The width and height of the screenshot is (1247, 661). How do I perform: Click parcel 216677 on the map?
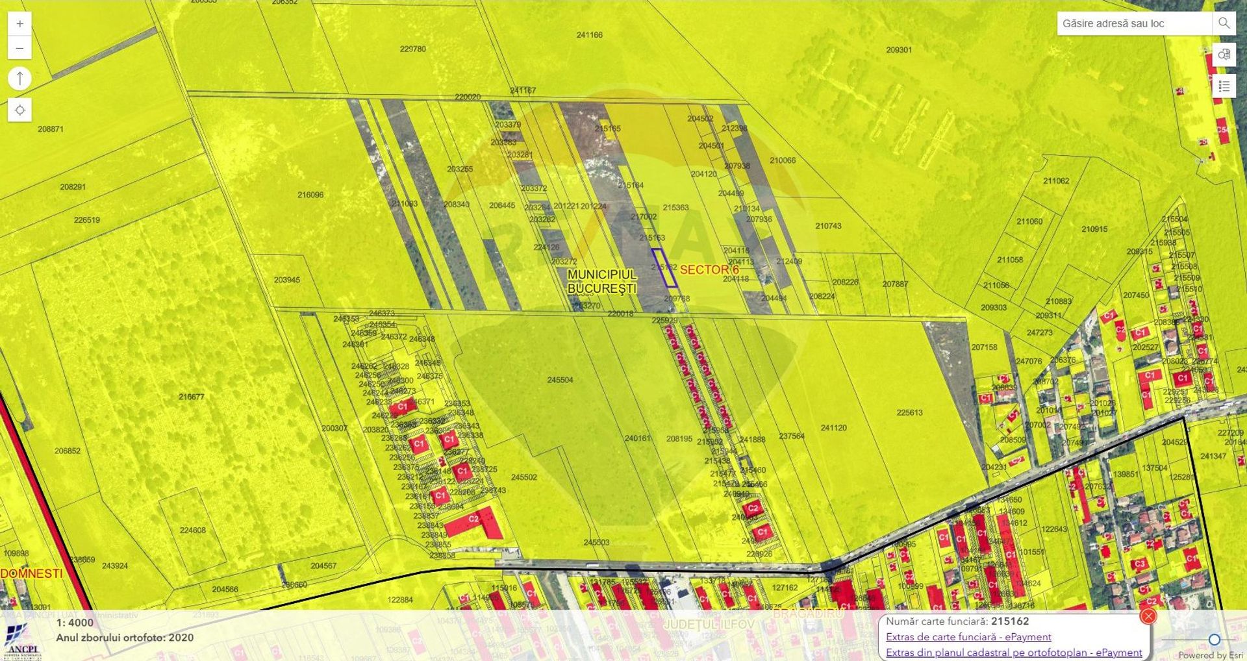pyautogui.click(x=191, y=397)
